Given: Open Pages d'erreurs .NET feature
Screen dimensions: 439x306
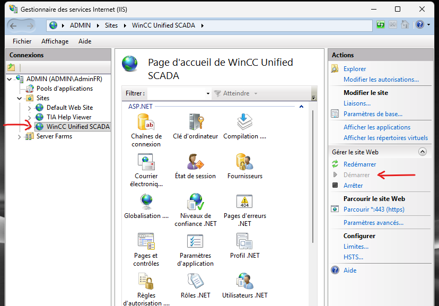Looking at the screenshot, I should [245, 210].
